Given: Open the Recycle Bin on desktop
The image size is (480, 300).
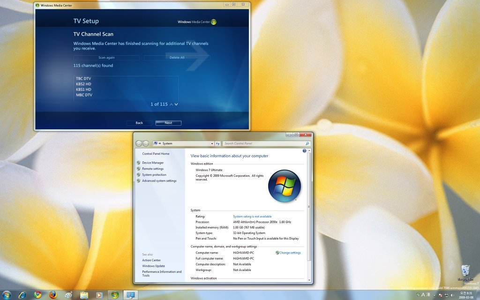Looking at the screenshot, I should pyautogui.click(x=465, y=271).
